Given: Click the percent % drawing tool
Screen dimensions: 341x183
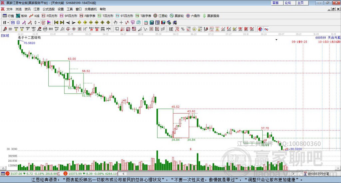Looking at the screenshot, I should point(183,29).
